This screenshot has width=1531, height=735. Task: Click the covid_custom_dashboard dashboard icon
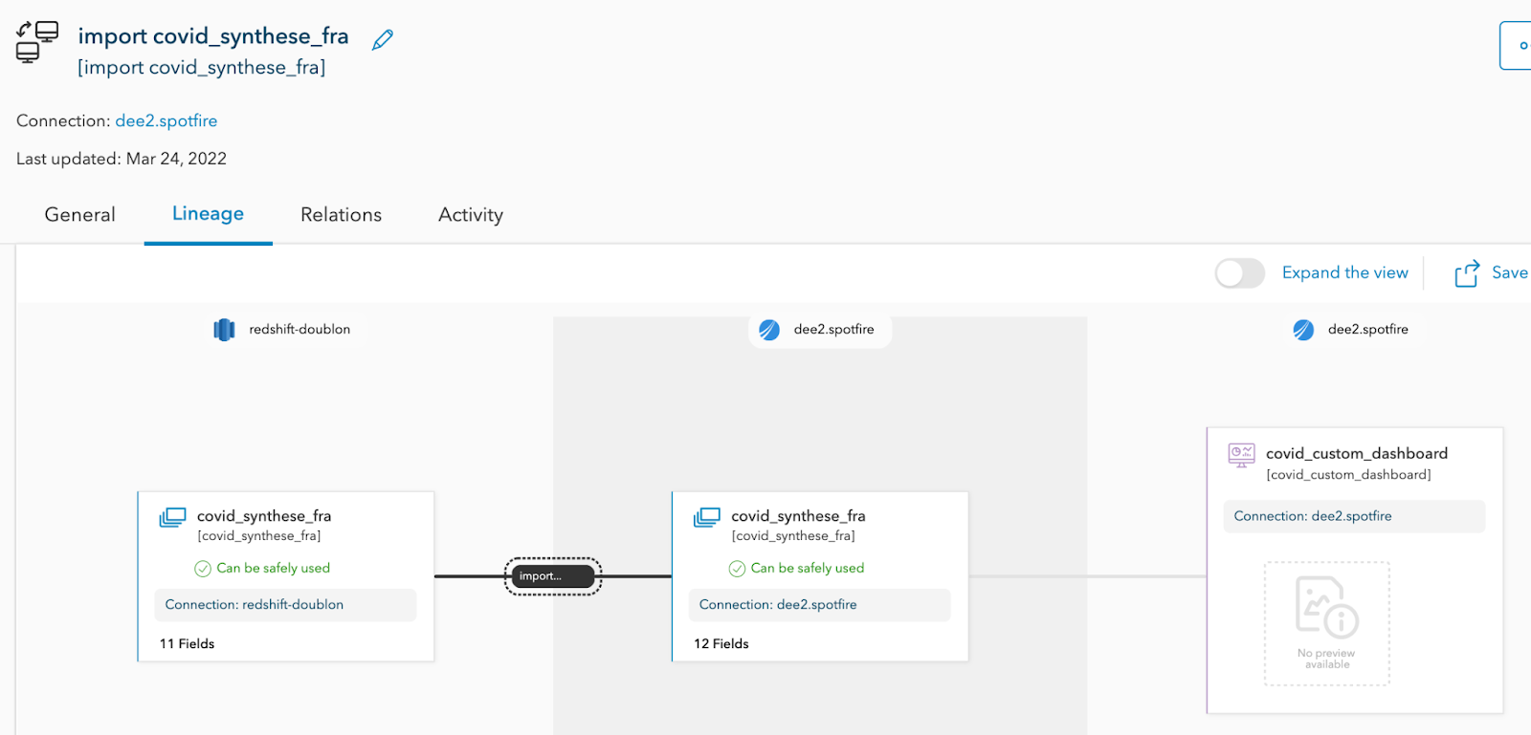[1241, 455]
